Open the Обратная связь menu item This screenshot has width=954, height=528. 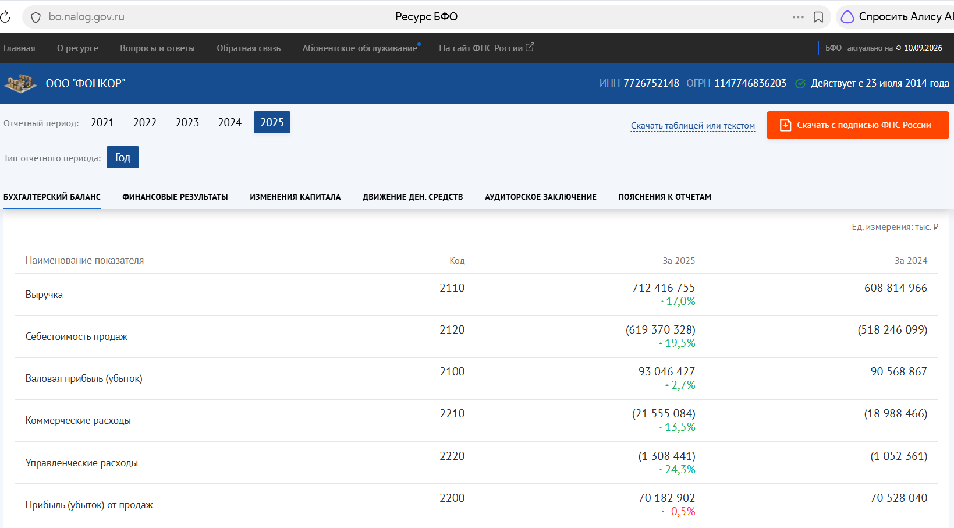tap(249, 48)
